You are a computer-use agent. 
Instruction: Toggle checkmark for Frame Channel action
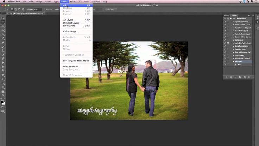pyautogui.click(x=225, y=25)
